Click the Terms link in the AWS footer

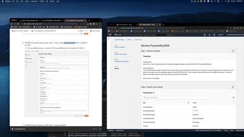[232, 131]
